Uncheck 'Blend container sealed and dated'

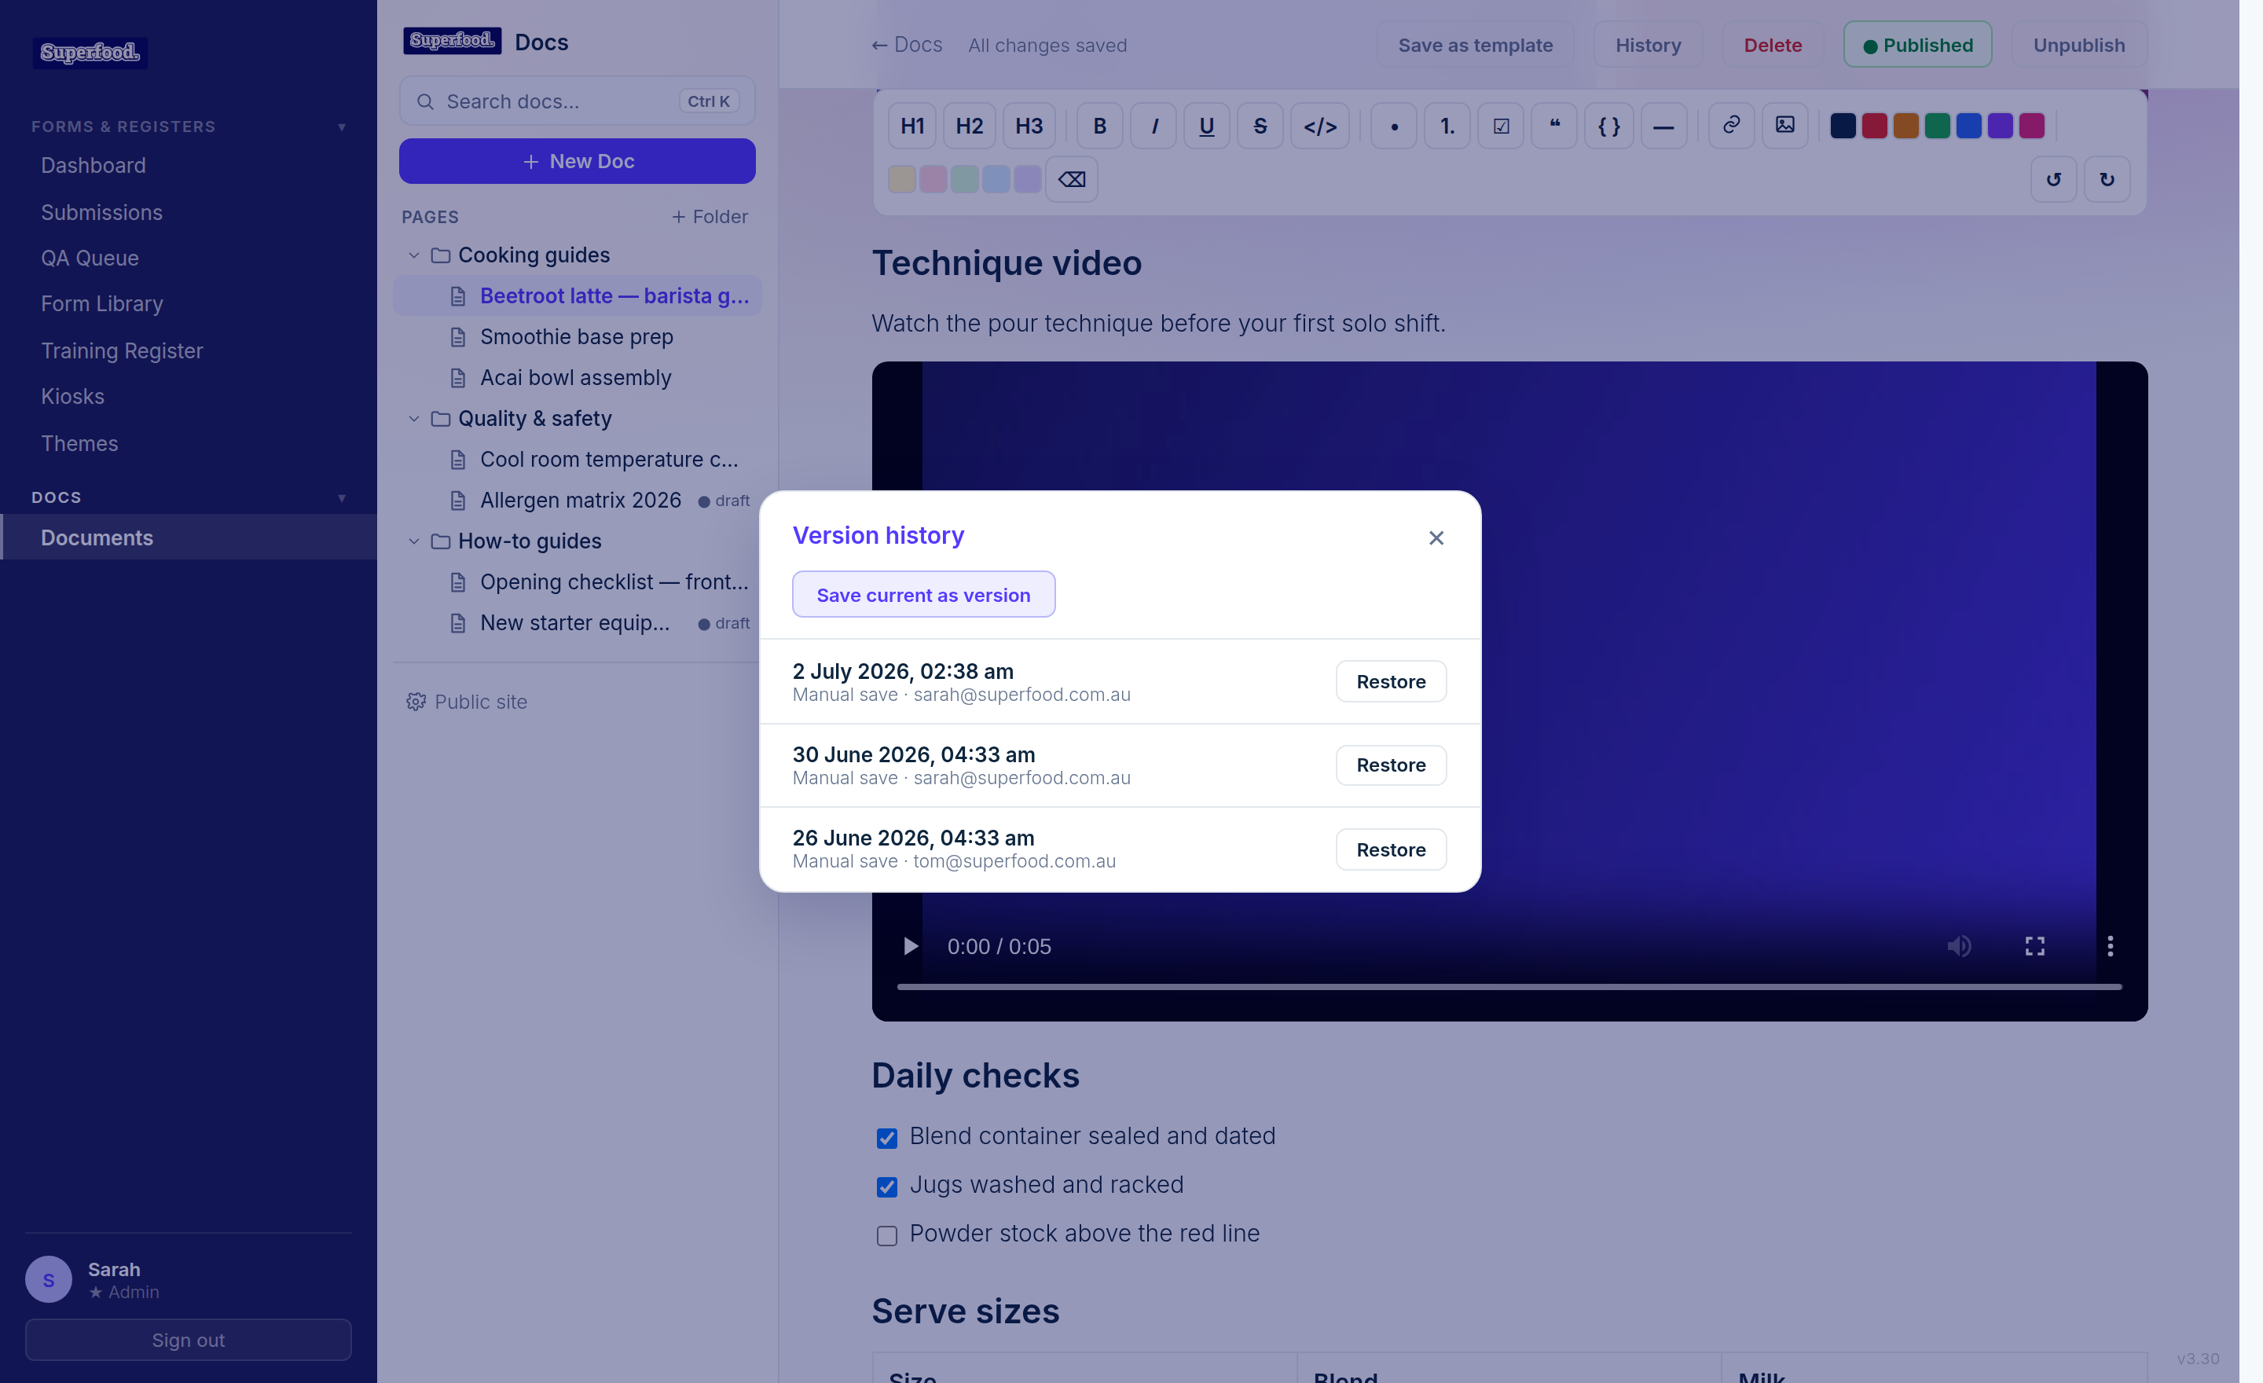(x=886, y=1139)
